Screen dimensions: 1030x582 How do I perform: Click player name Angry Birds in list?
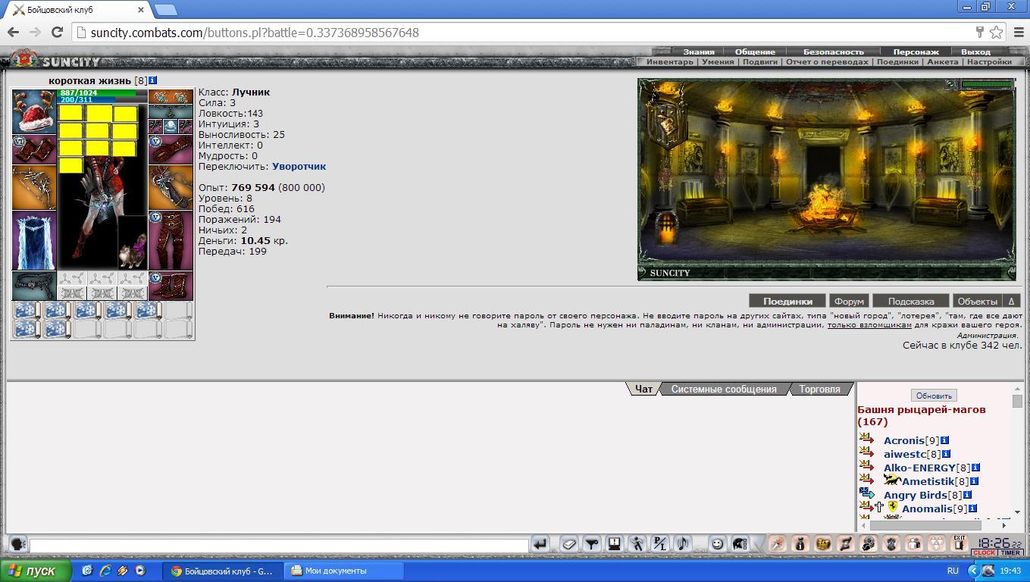915,495
